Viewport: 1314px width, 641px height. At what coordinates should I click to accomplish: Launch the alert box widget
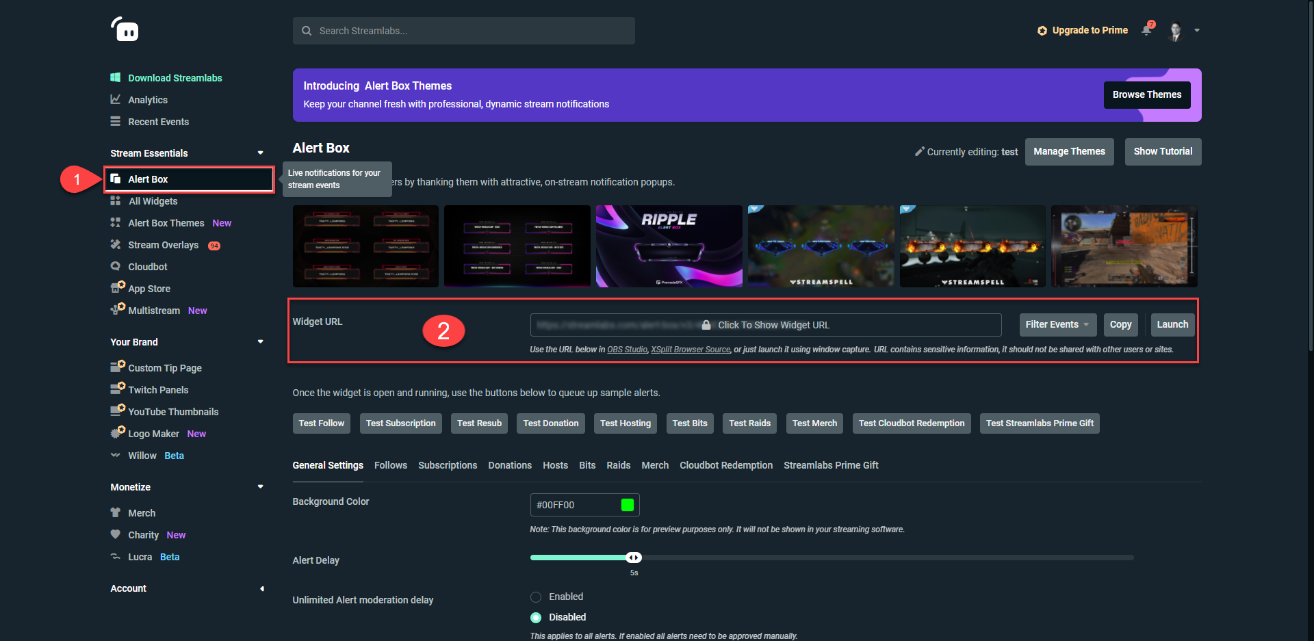(x=1172, y=324)
